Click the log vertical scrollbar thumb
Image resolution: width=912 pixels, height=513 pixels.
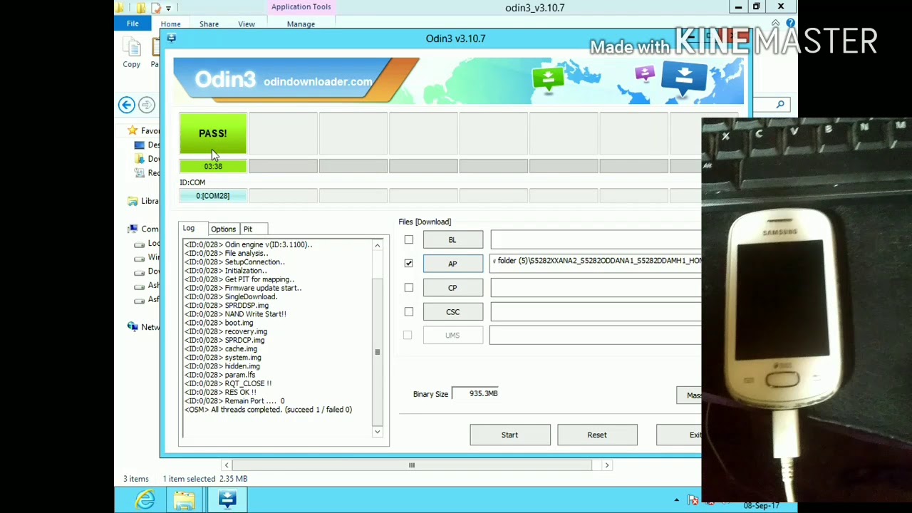click(378, 352)
